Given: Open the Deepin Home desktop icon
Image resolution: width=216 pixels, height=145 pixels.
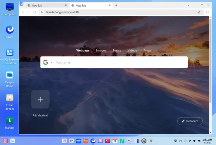Looking at the screenshot, I should coord(10,79).
